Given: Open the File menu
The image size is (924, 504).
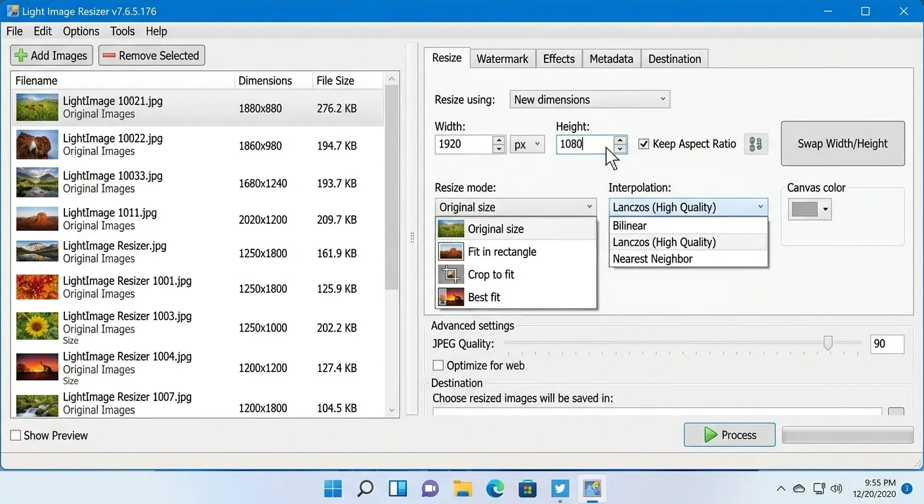Looking at the screenshot, I should click(14, 31).
